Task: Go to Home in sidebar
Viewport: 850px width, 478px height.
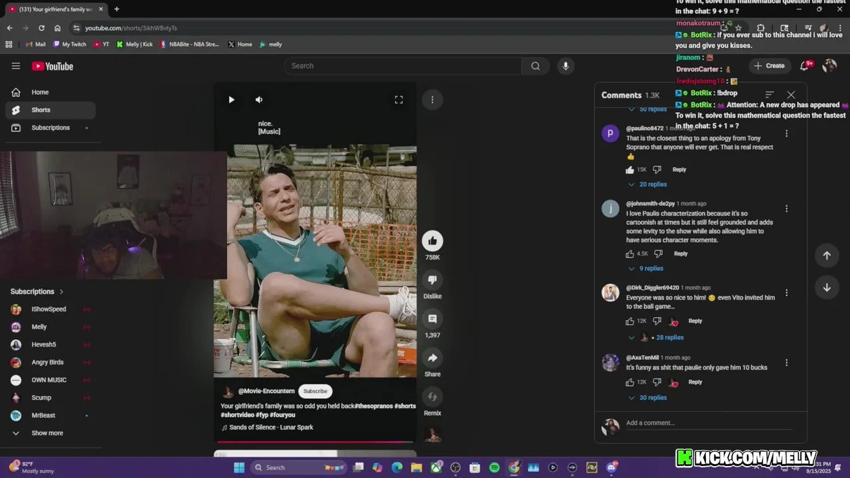Action: pos(50,92)
